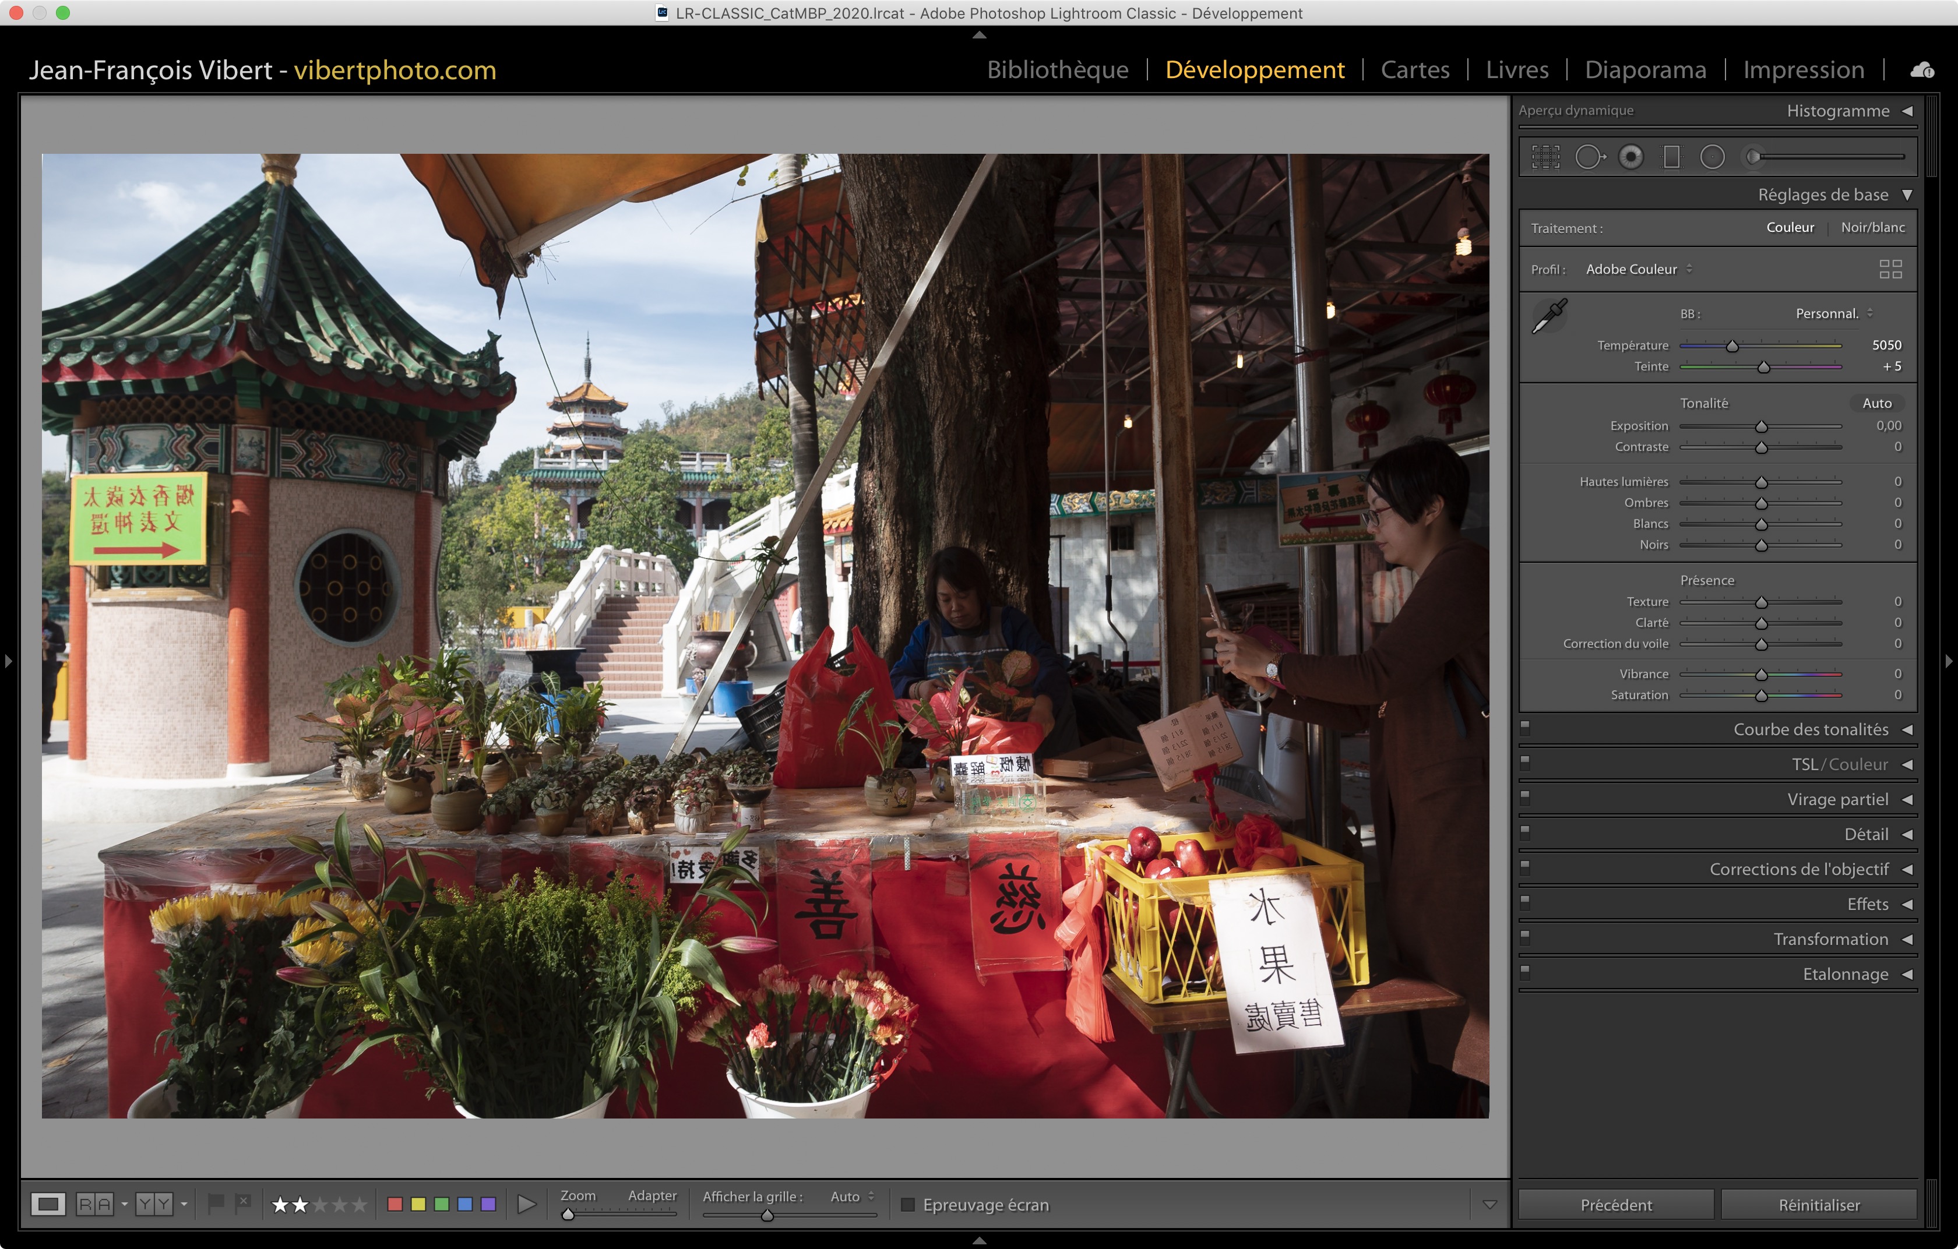Switch treatment to Noir/blanc
Image resolution: width=1958 pixels, height=1249 pixels.
tap(1872, 228)
